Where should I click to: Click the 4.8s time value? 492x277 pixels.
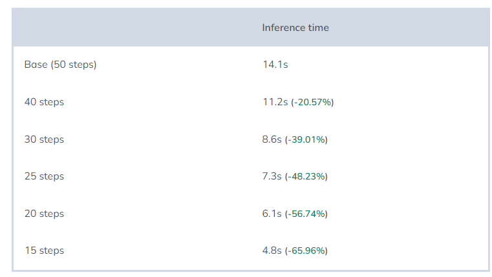click(272, 251)
